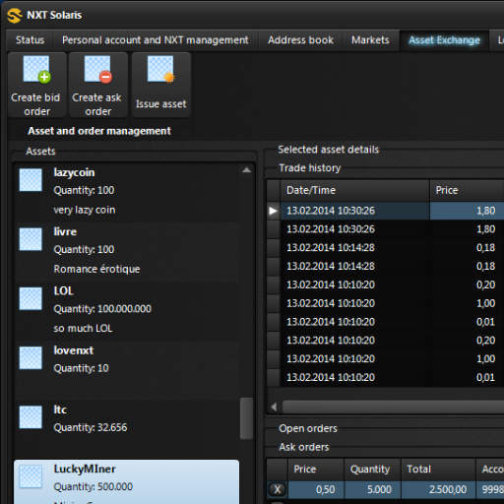
Task: Sort trade history by Date/Time column
Action: click(x=355, y=190)
